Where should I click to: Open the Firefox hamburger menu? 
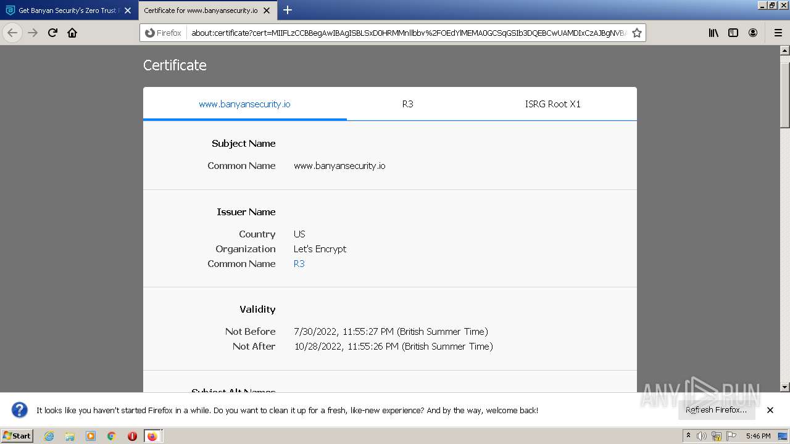point(778,33)
